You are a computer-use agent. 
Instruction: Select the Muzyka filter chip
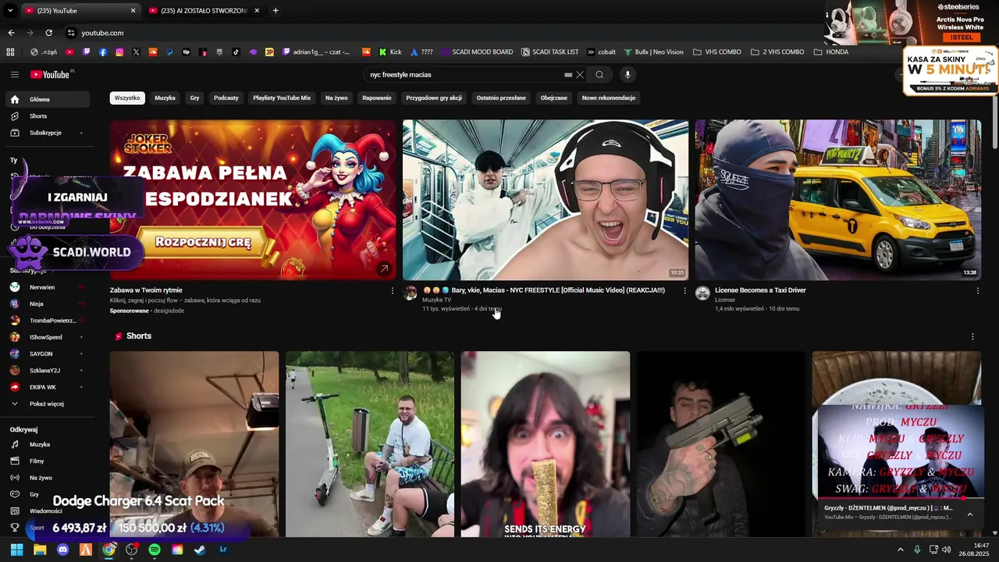[x=165, y=98]
